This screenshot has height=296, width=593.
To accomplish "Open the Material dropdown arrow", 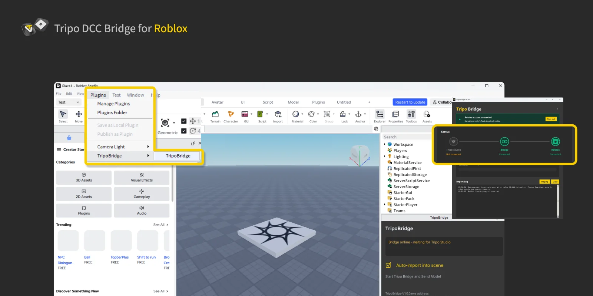I will click(302, 114).
